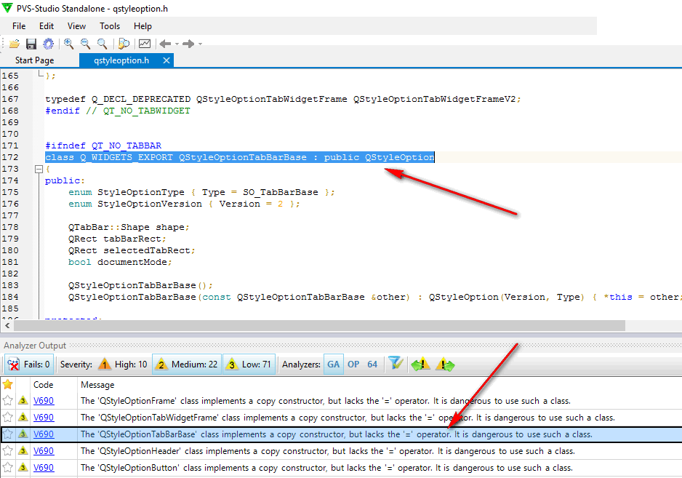Viewport: 682px width, 478px height.
Task: Close the qstyleoption.h tab
Action: 167,60
